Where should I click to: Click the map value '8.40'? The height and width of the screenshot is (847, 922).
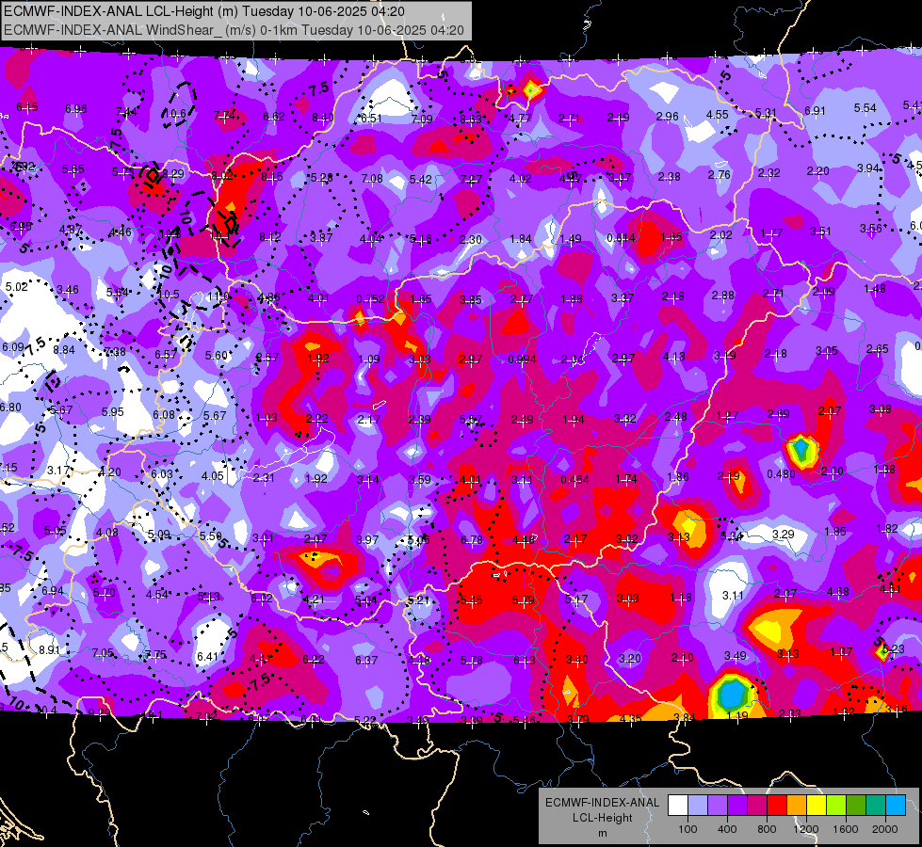[323, 118]
